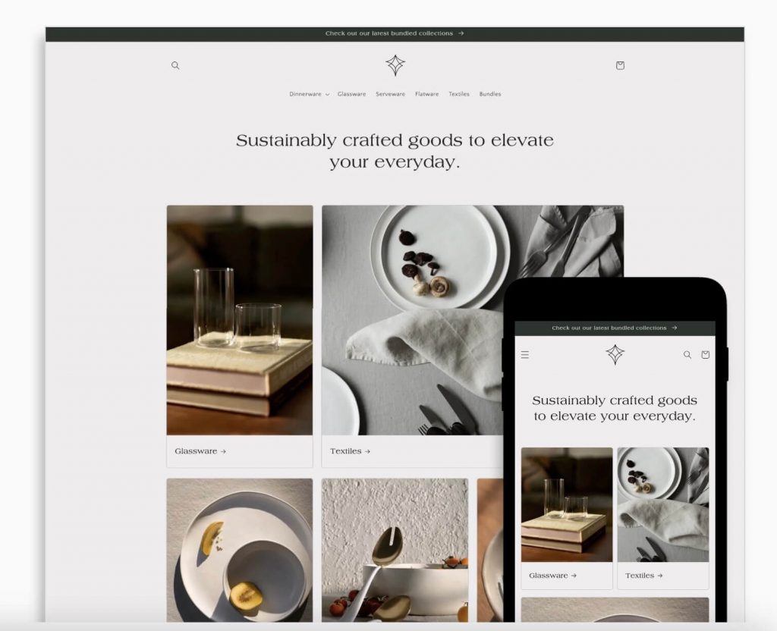Tap the phone glassware on books thumbnail
Screen dimensions: 777x631
pos(567,504)
